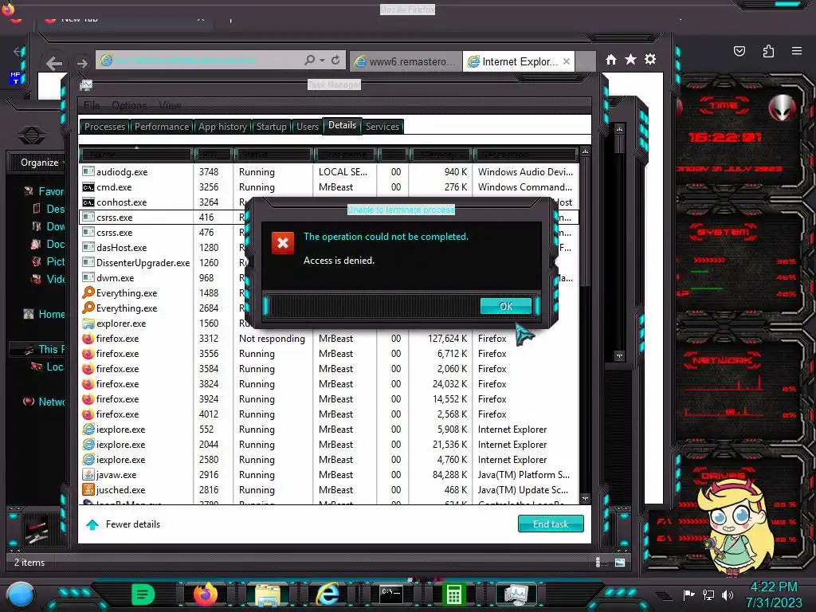Open the Startup tab
This screenshot has width=816, height=612.
271,127
